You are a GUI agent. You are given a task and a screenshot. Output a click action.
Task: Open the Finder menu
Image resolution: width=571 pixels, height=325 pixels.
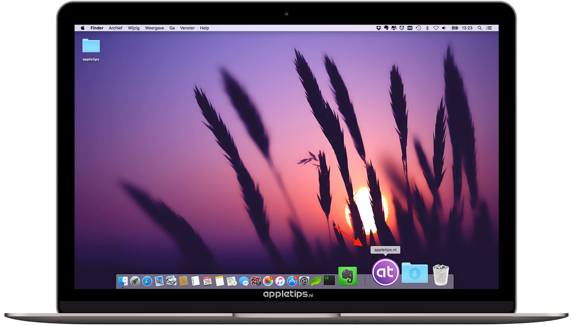[x=97, y=28]
